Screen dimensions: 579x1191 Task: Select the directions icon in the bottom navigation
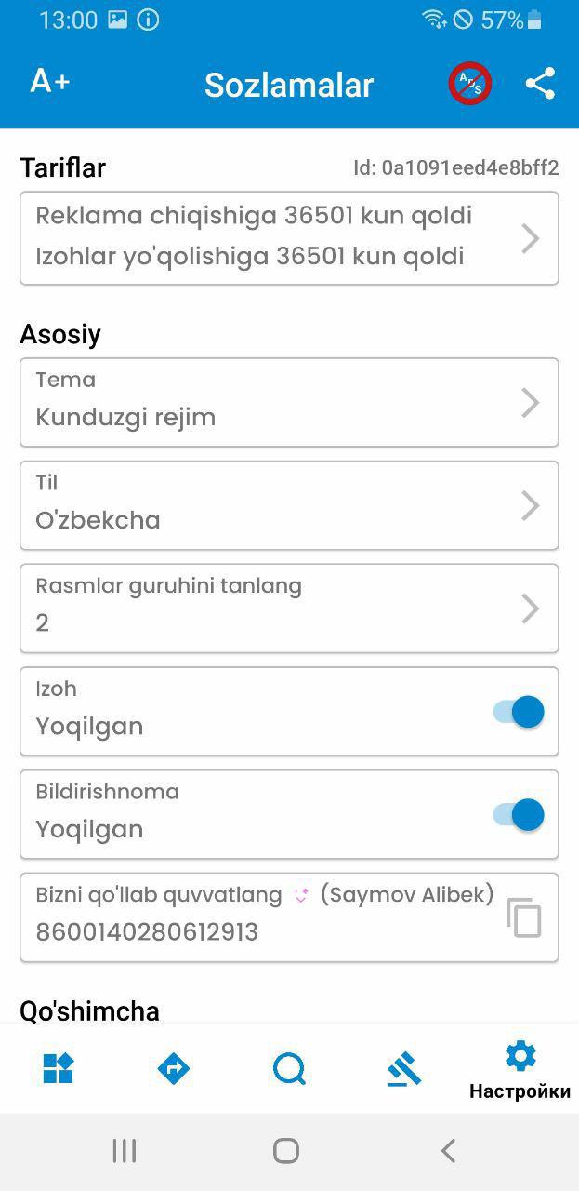tap(173, 1067)
